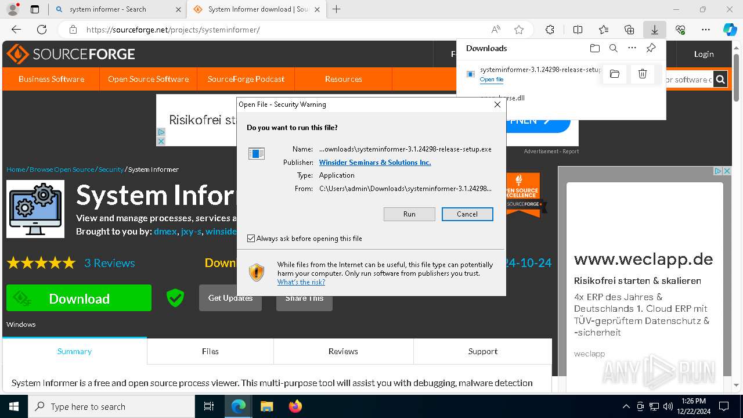Viewport: 743px width, 418px height.
Task: Switch to the Reviews tab
Action: tap(343, 351)
